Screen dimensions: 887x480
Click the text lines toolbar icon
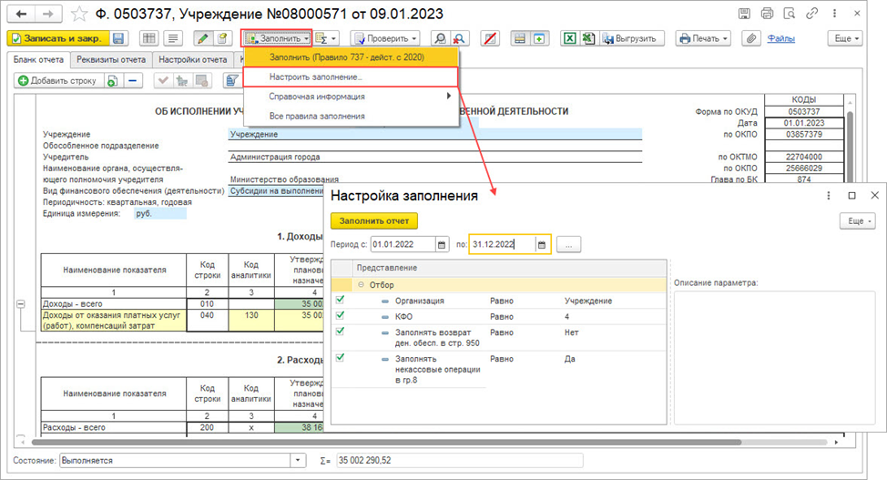[173, 38]
